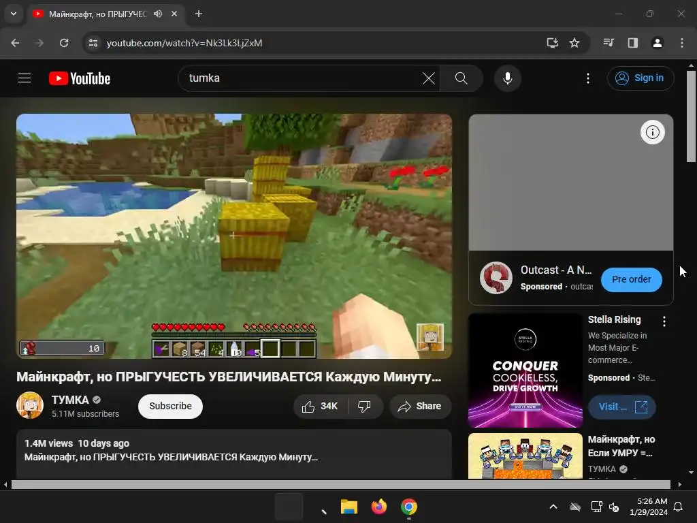
Task: Open Firefox from taskbar
Action: (x=378, y=507)
